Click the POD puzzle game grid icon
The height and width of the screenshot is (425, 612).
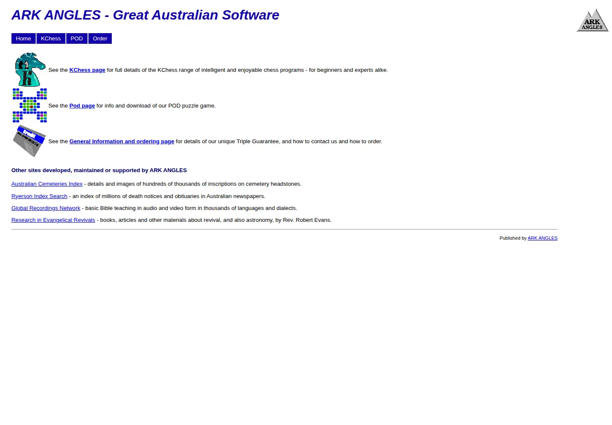[x=30, y=105]
